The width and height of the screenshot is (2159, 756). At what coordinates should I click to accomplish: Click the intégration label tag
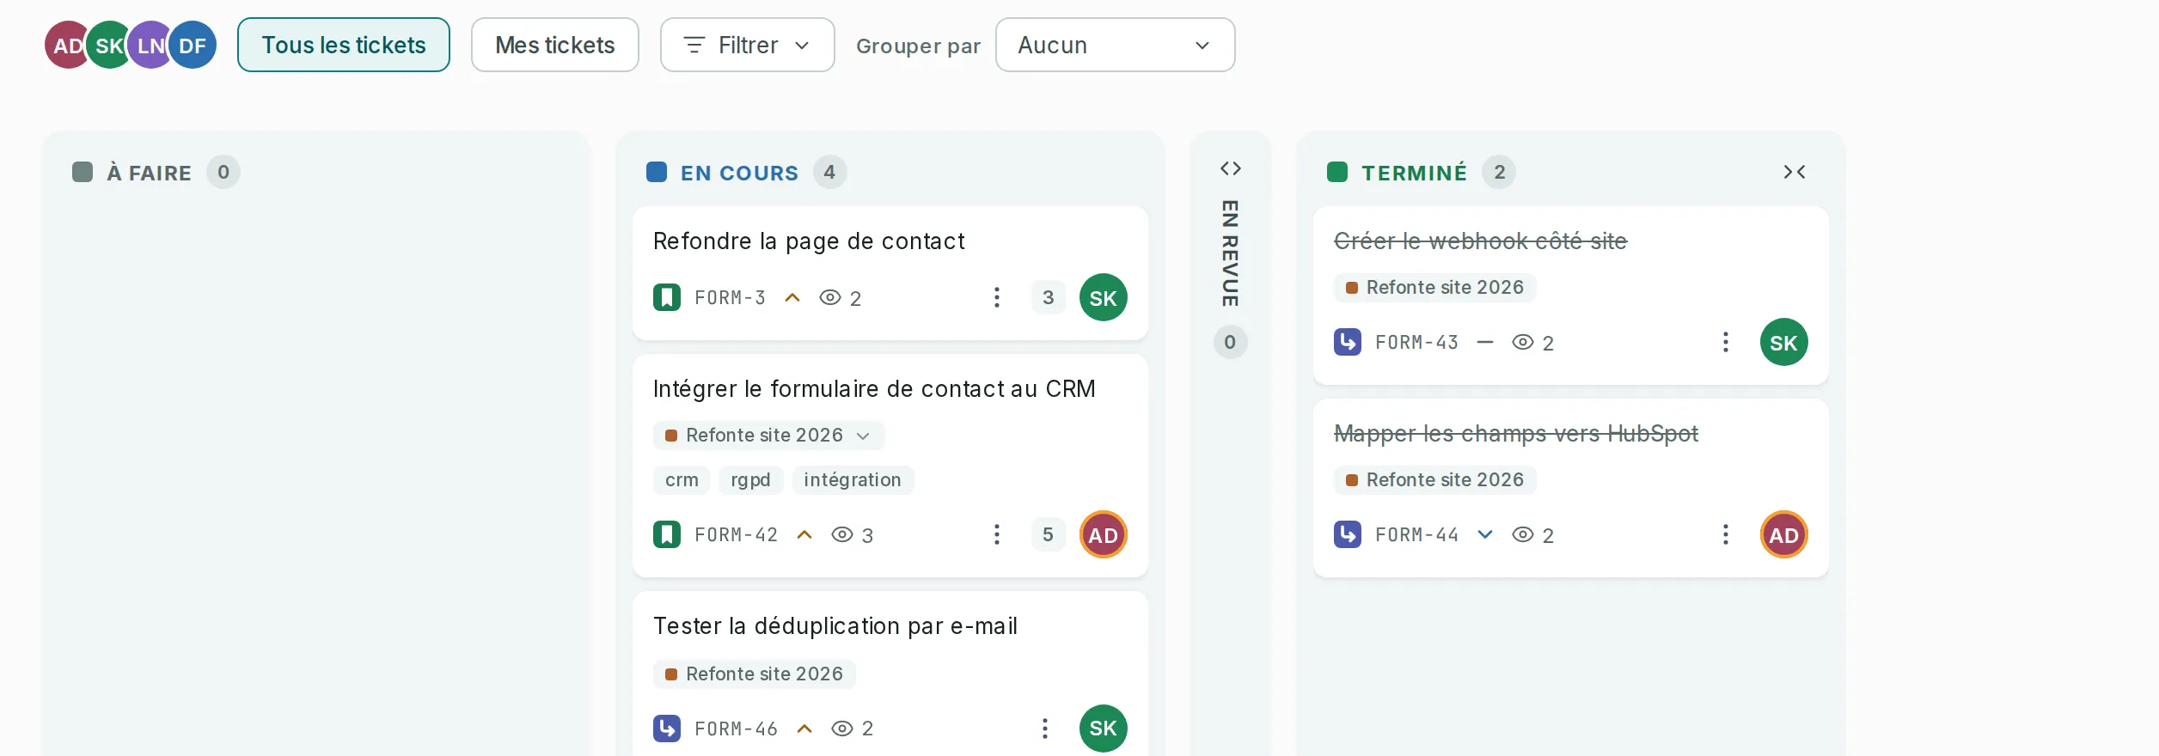[x=853, y=480]
